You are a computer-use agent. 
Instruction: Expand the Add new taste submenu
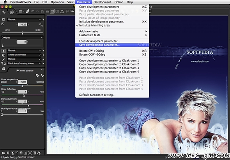pyautogui.click(x=112, y=32)
